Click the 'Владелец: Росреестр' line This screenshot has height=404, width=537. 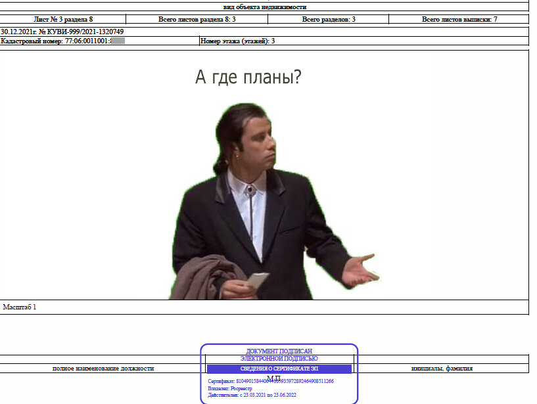tap(230, 389)
